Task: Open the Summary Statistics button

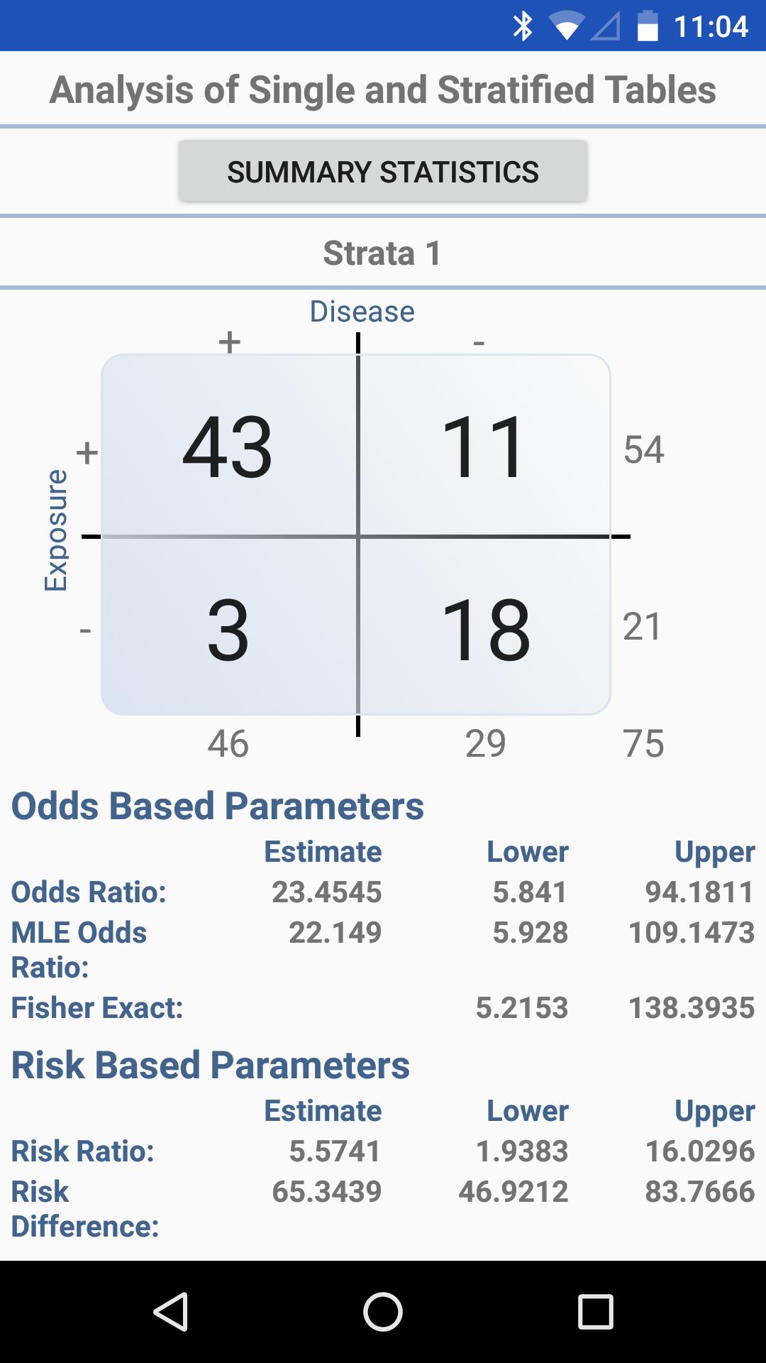Action: 383,171
